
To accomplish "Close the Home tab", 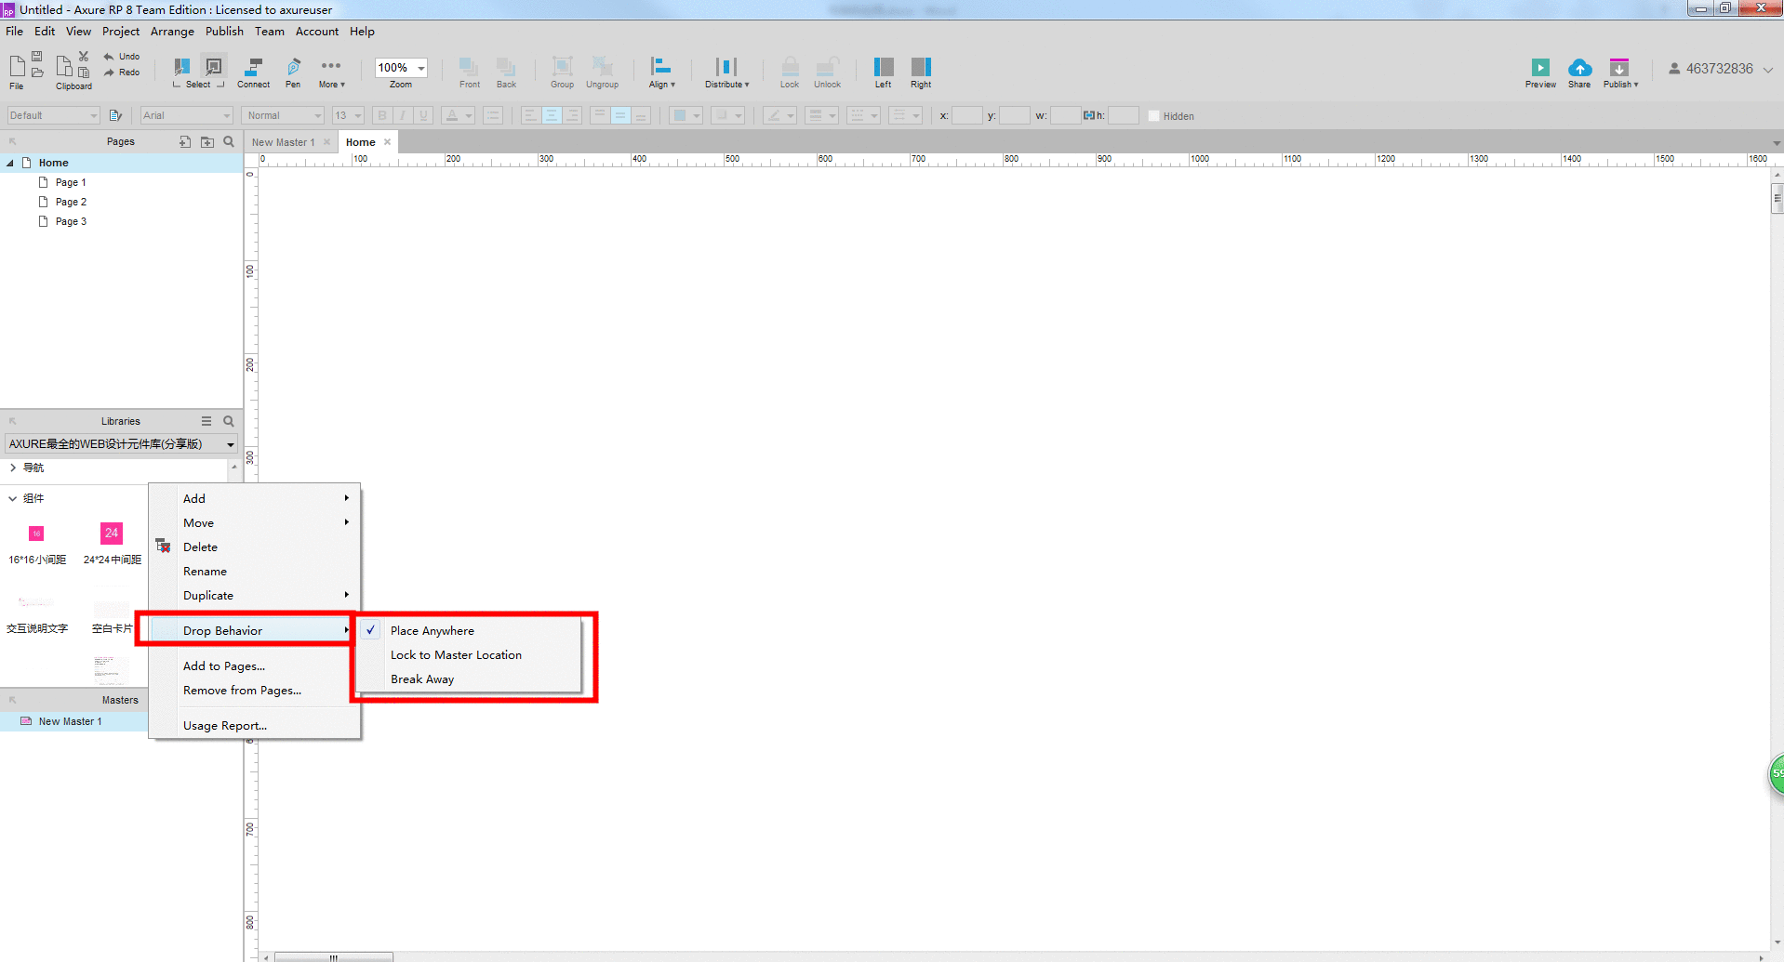I will [388, 142].
